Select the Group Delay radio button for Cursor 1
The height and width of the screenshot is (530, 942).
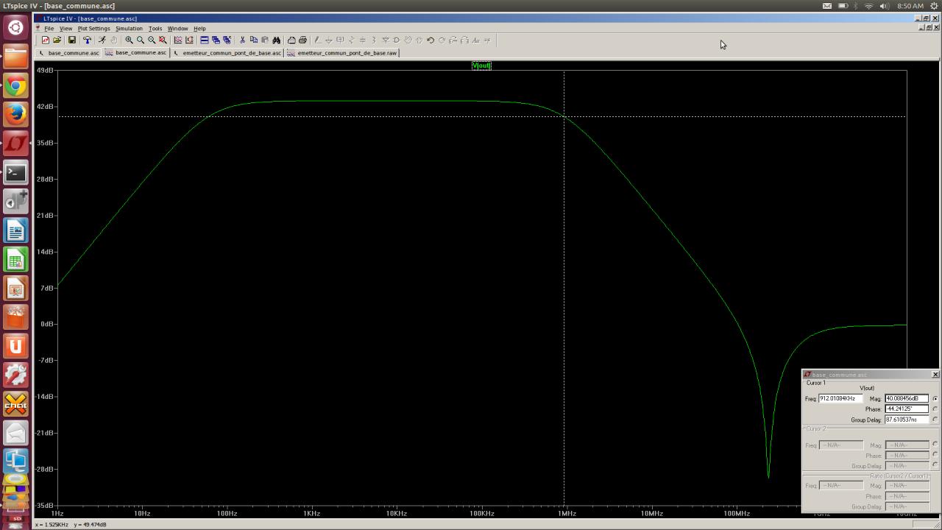[x=935, y=420]
